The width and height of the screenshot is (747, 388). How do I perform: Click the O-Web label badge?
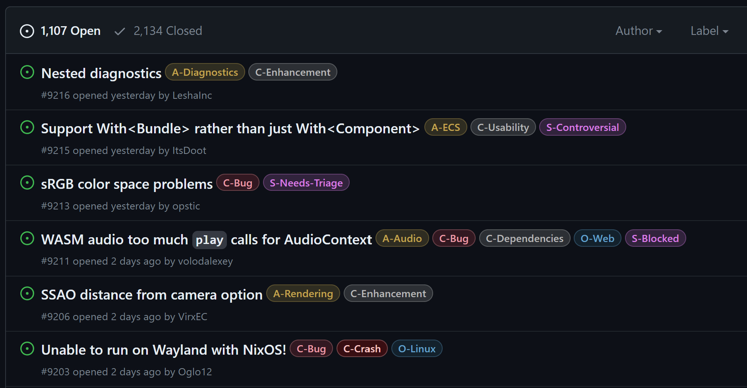(x=597, y=238)
